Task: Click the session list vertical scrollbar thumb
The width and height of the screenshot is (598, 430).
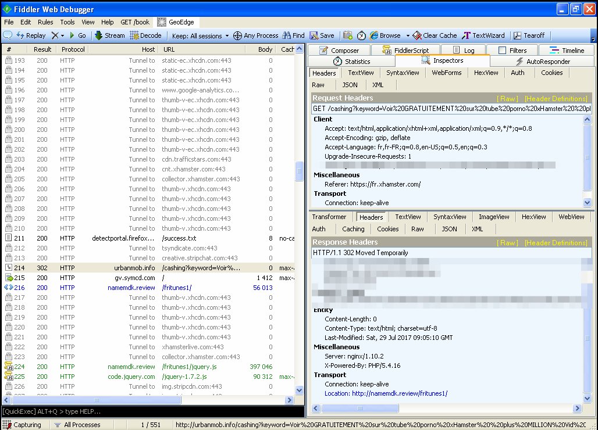Action: pos(300,171)
